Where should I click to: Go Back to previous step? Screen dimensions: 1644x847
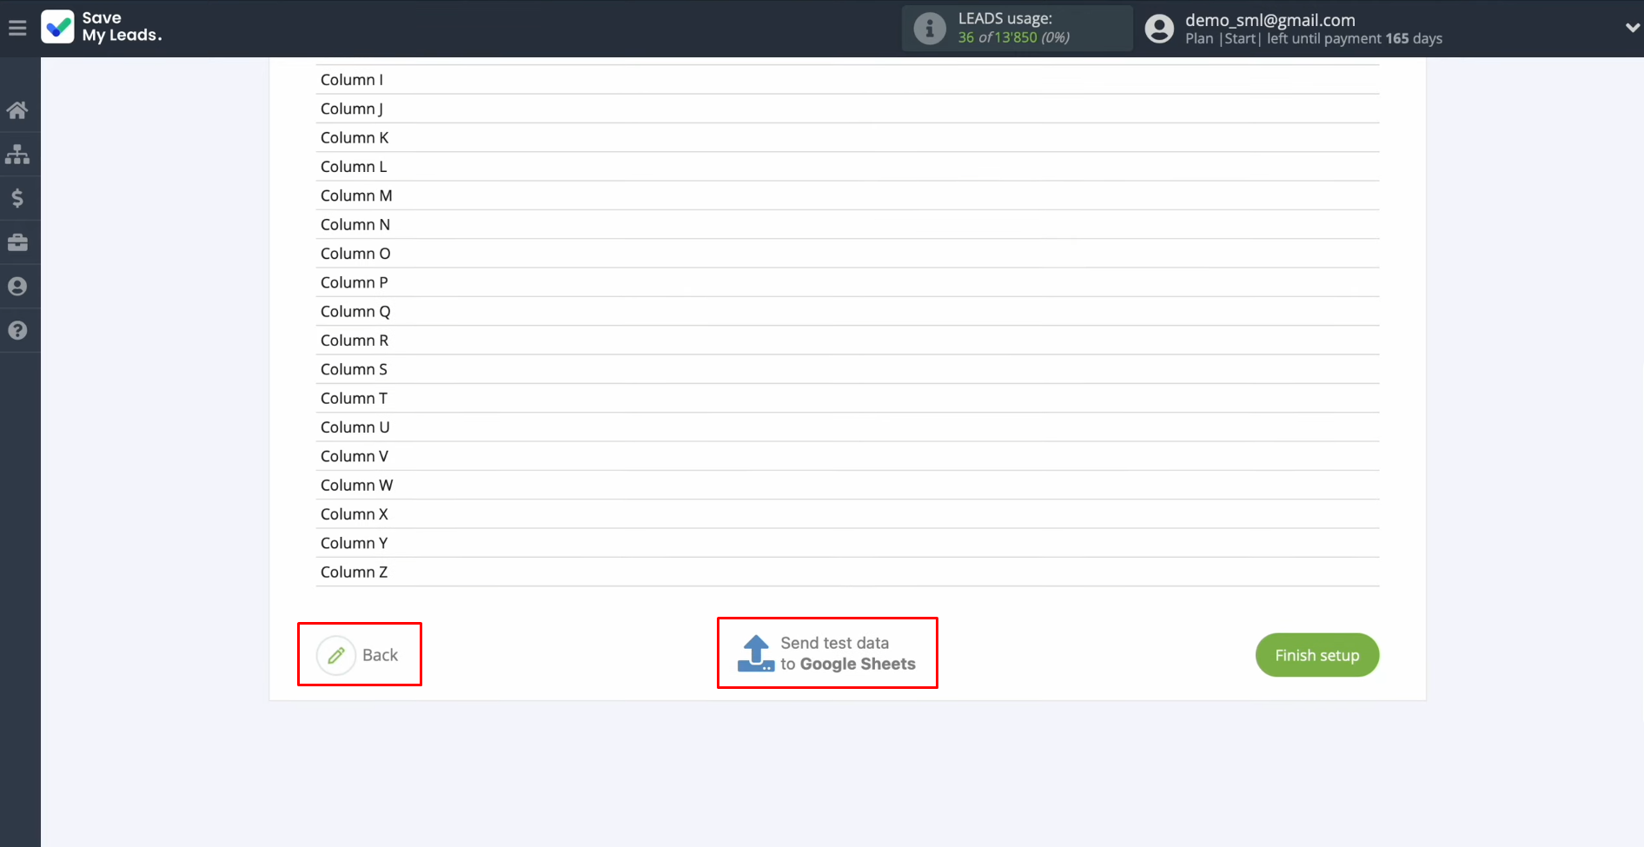pos(359,655)
